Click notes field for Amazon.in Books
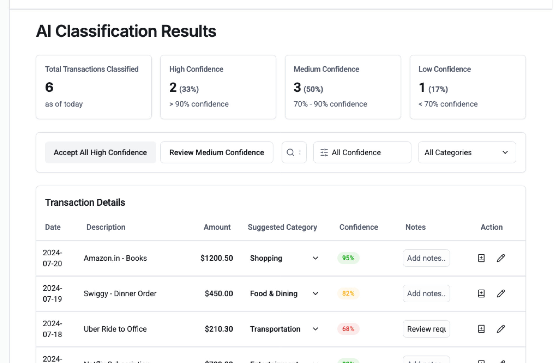Screen dimensions: 559x363 point(426,258)
